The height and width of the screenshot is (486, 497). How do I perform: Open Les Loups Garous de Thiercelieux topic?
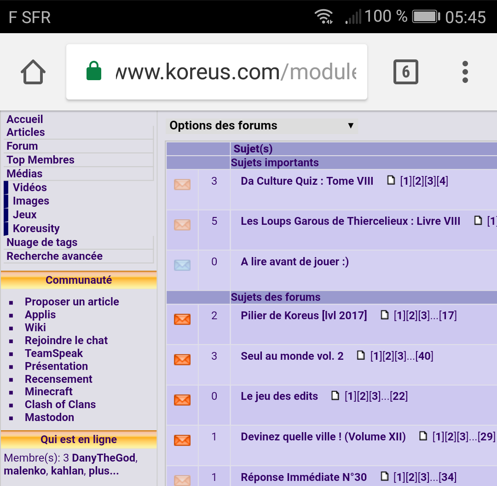click(350, 221)
